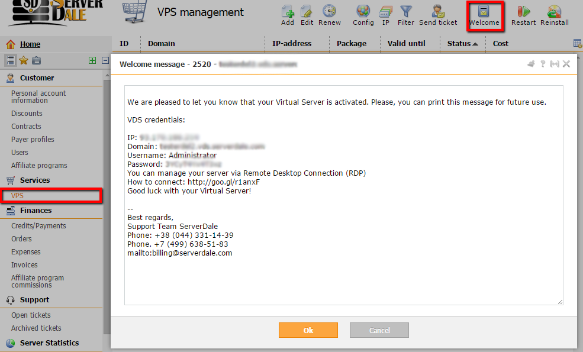The image size is (583, 352).
Task: Open the Config toolbar icon
Action: click(x=363, y=11)
